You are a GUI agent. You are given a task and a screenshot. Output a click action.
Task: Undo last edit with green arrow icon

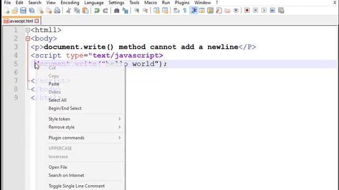96,11
